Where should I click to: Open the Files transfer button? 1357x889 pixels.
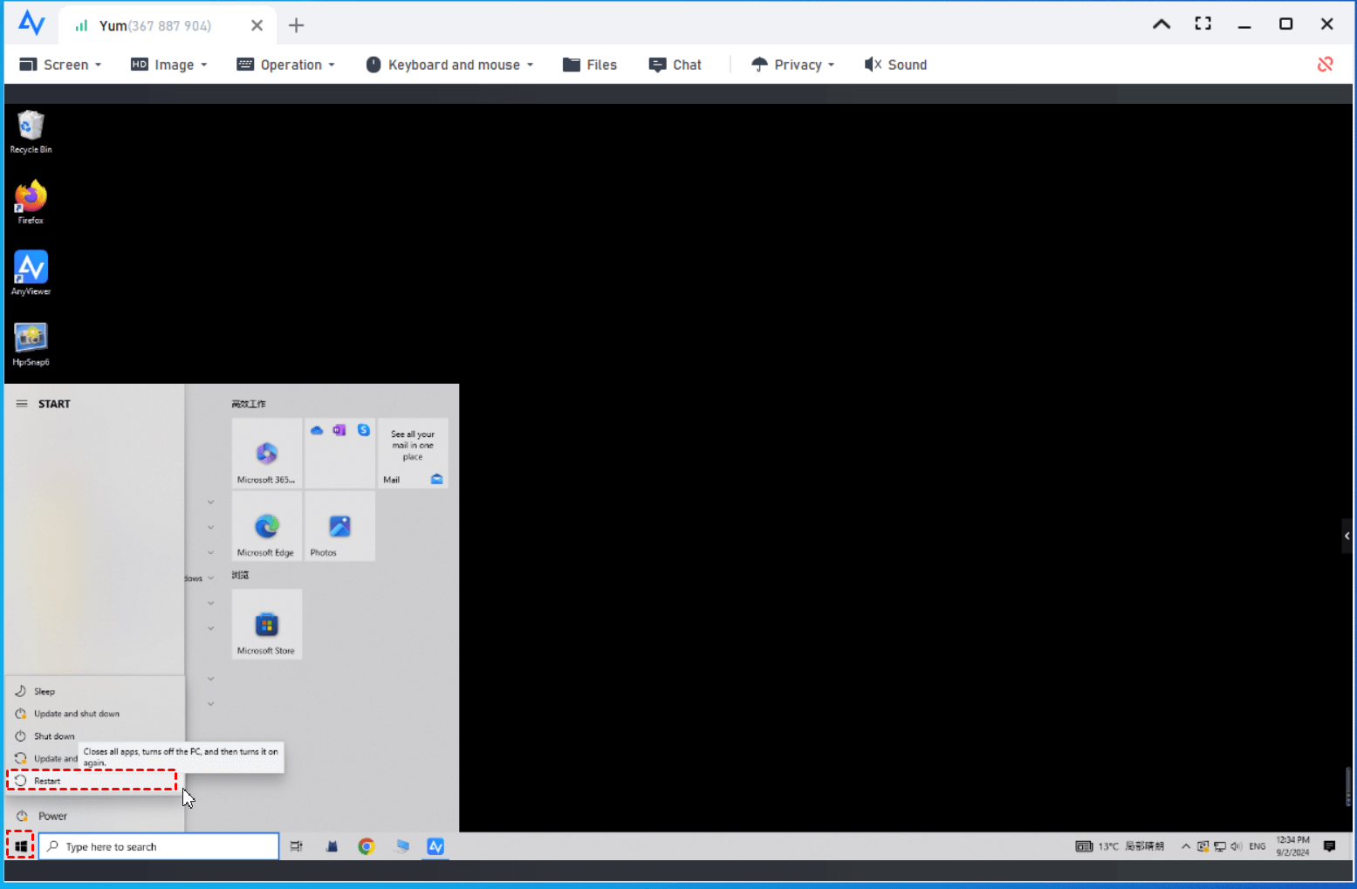[x=590, y=65]
